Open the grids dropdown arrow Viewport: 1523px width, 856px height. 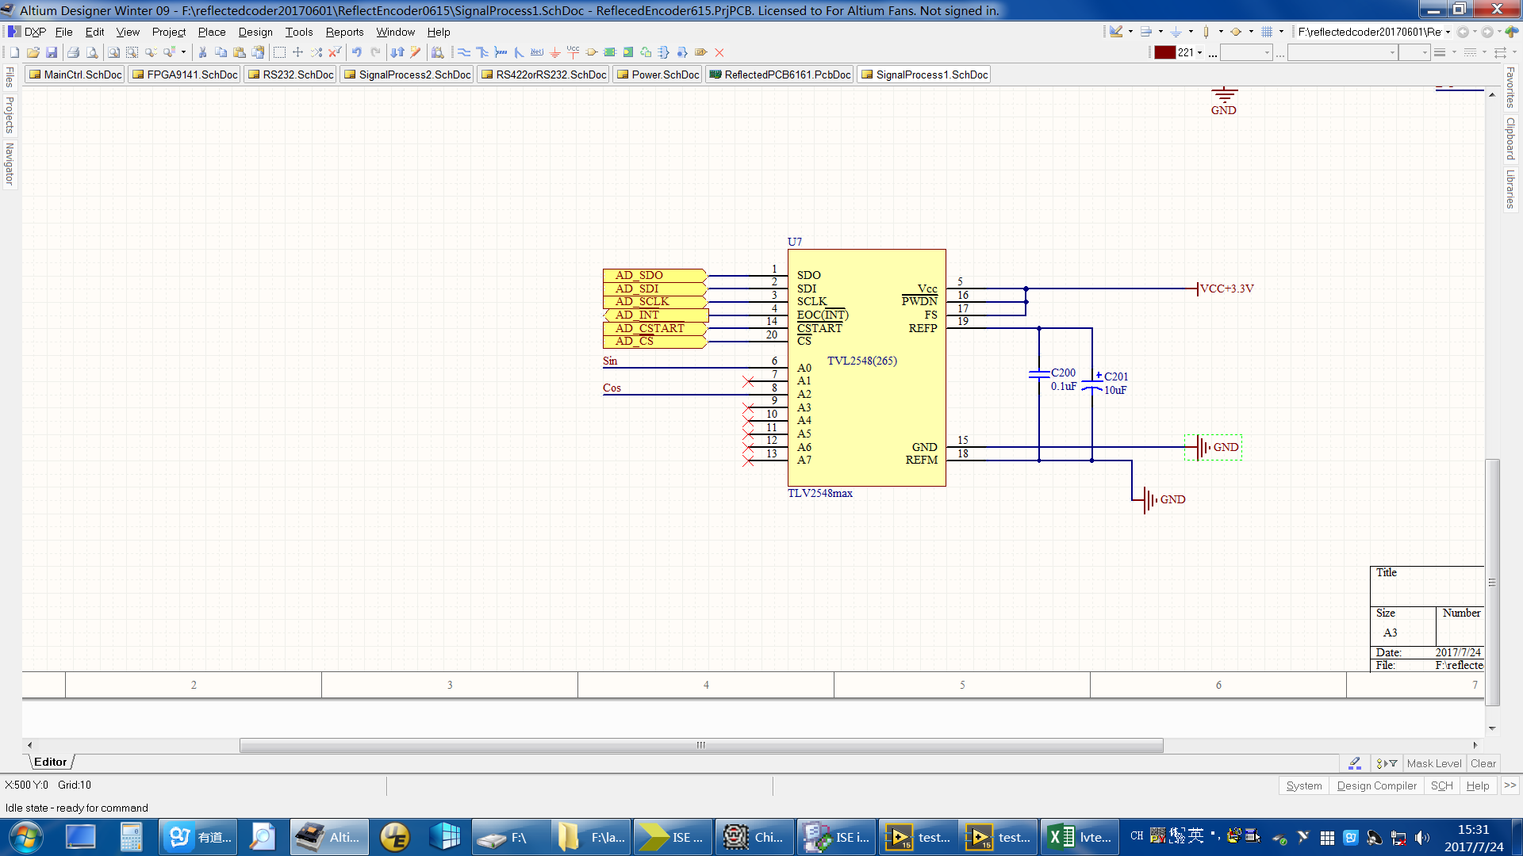pyautogui.click(x=1281, y=32)
